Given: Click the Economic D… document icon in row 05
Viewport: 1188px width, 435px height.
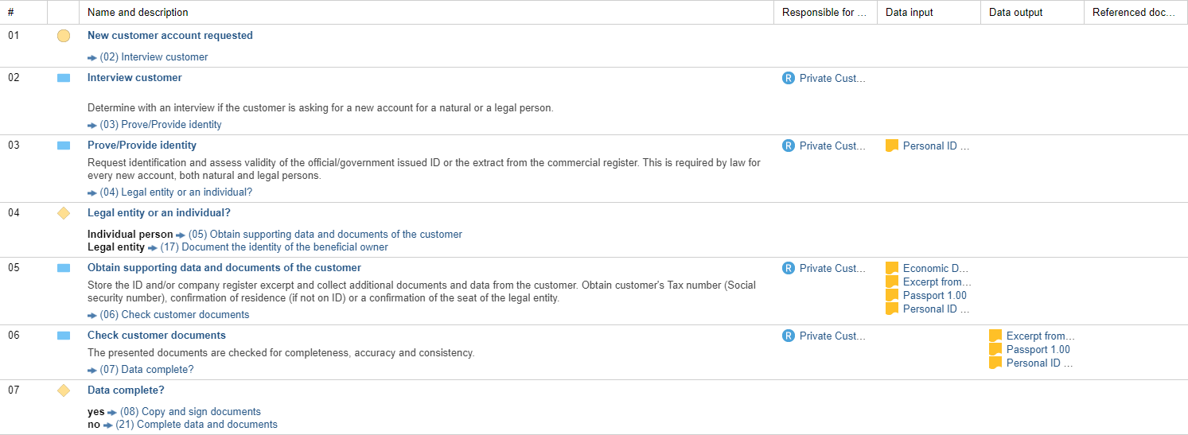Looking at the screenshot, I should click(x=892, y=268).
